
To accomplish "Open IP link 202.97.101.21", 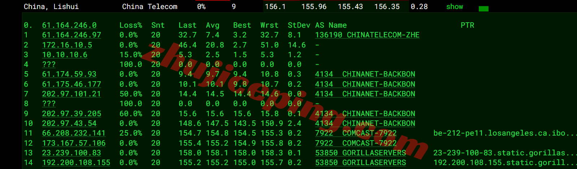I will (71, 94).
